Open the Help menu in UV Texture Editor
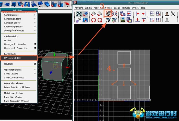 [x=143, y=8]
